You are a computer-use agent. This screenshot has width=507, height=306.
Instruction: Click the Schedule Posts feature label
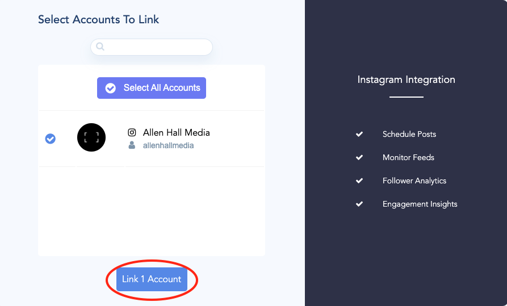click(x=409, y=134)
